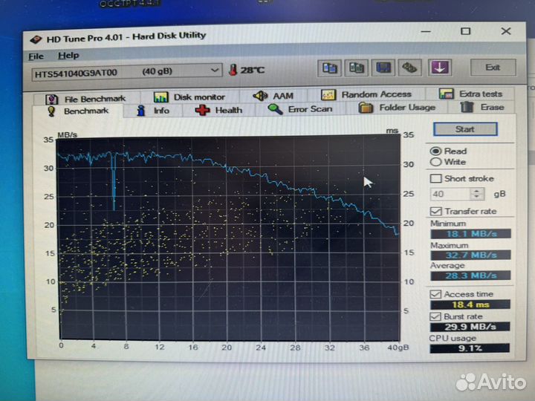Viewport: 535px width, 401px height.
Task: Click the save screenshot floppy icon
Action: pos(383,67)
